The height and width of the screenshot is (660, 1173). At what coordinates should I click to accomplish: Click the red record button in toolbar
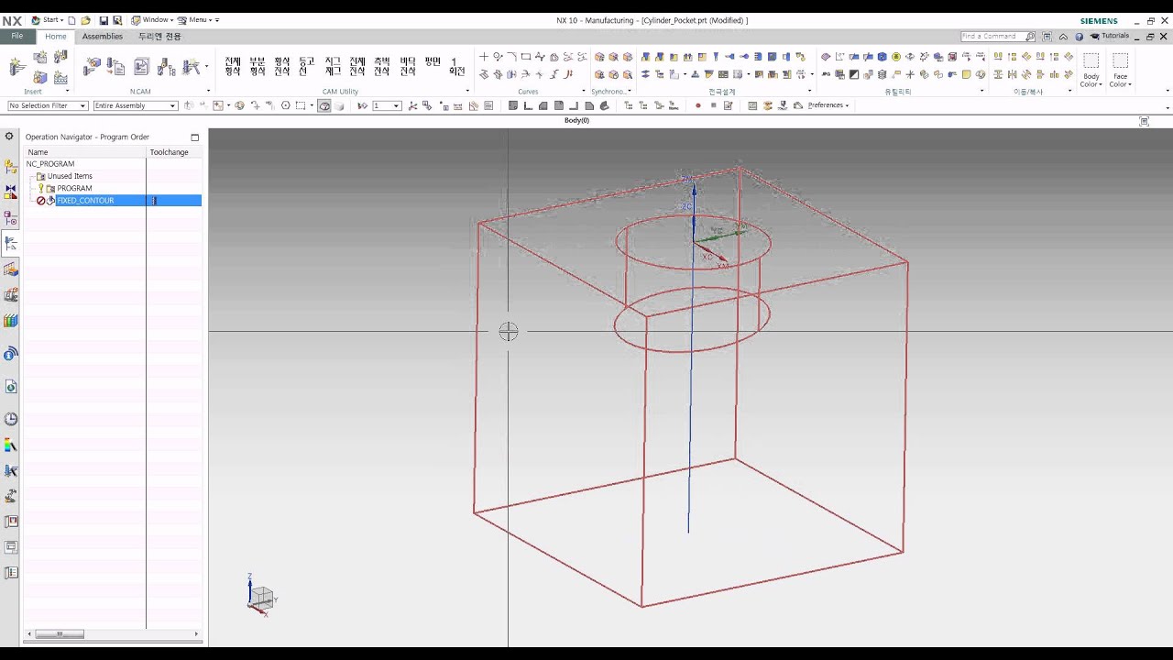[x=698, y=105]
